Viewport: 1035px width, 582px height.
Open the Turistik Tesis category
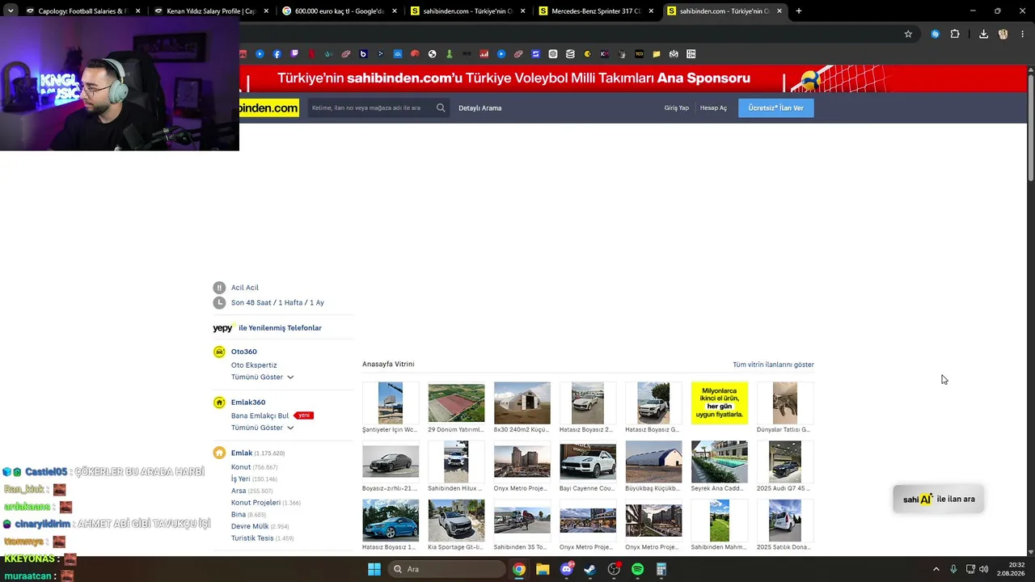point(252,538)
